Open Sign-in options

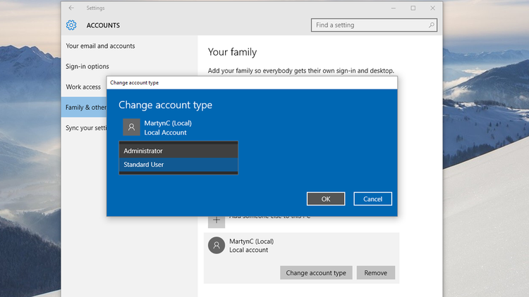[87, 66]
